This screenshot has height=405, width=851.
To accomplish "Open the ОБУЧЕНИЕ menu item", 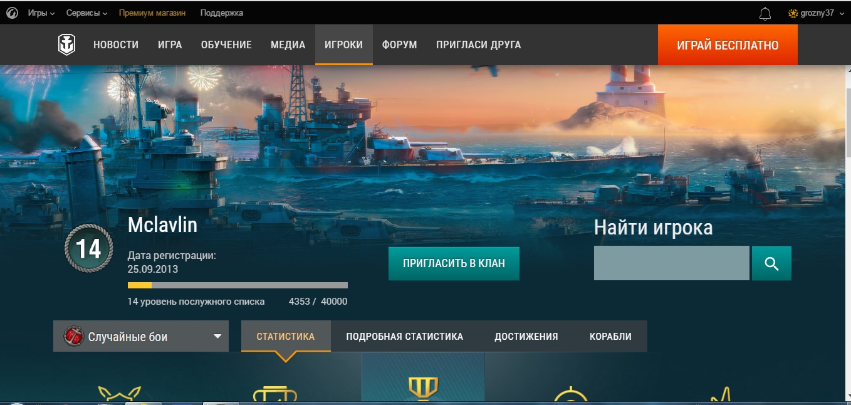I will (226, 45).
